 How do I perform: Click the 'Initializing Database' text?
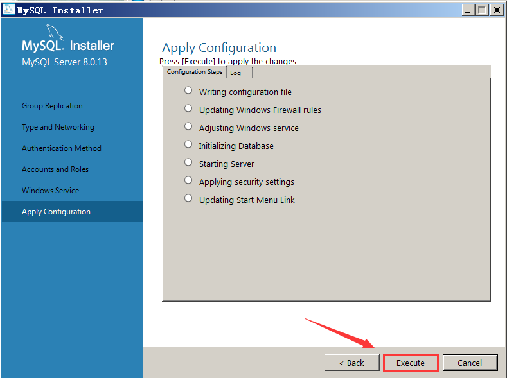coord(236,146)
